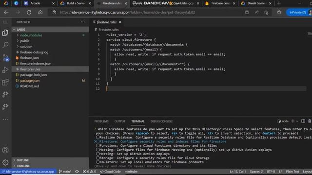
Task: Open browser Favorites list
Action: 279,12
